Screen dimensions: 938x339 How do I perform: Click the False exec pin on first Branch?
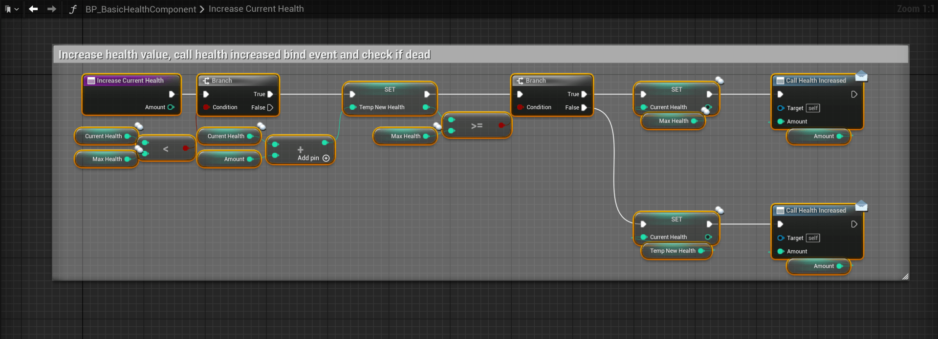[270, 107]
